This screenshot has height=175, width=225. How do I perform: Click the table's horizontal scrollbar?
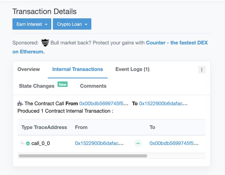coord(83,156)
